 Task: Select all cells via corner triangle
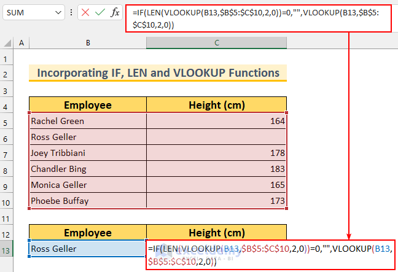point(7,42)
